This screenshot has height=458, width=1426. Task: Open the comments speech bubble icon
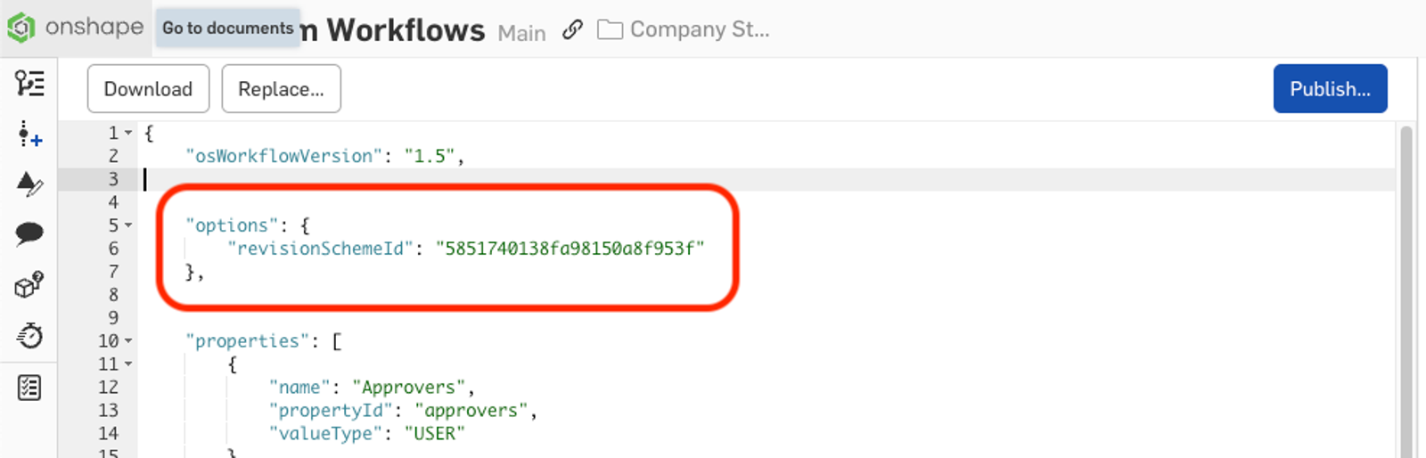click(29, 234)
